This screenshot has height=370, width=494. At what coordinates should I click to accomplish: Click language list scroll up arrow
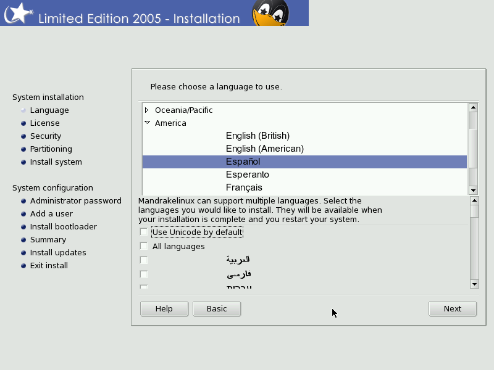(473, 107)
